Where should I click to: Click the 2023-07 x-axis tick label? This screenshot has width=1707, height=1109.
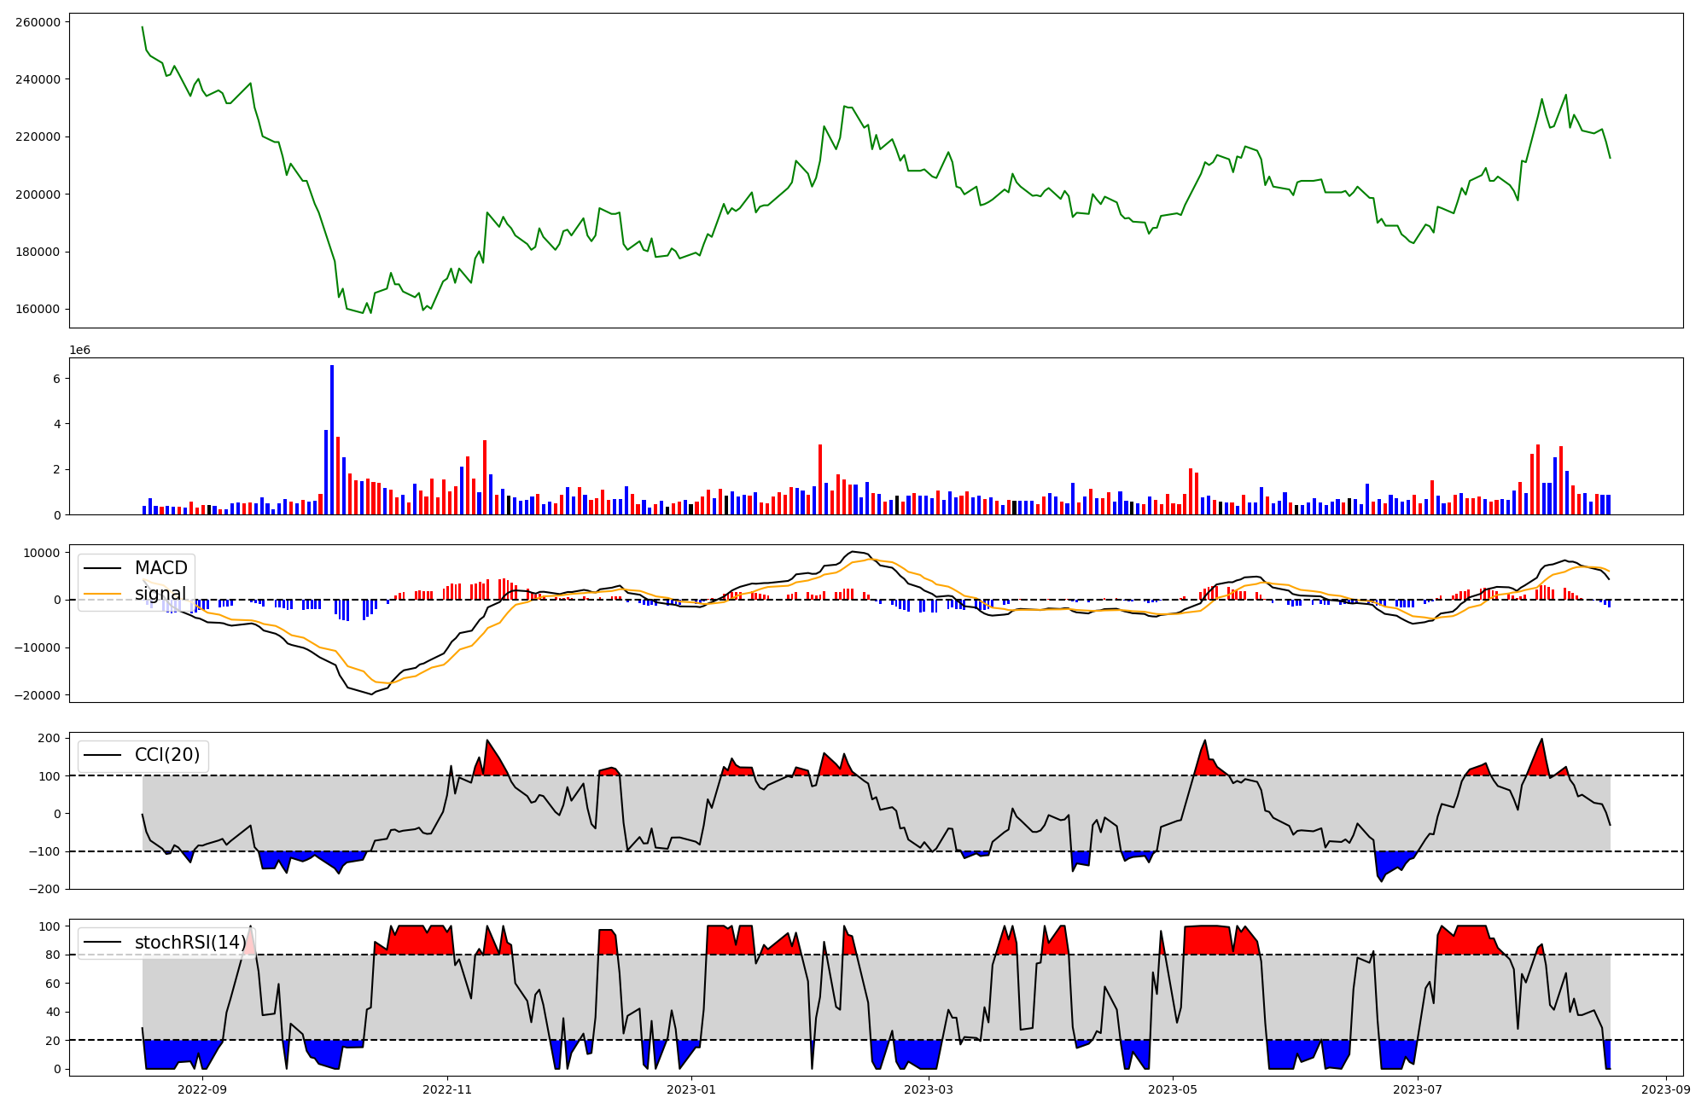click(x=1418, y=1089)
